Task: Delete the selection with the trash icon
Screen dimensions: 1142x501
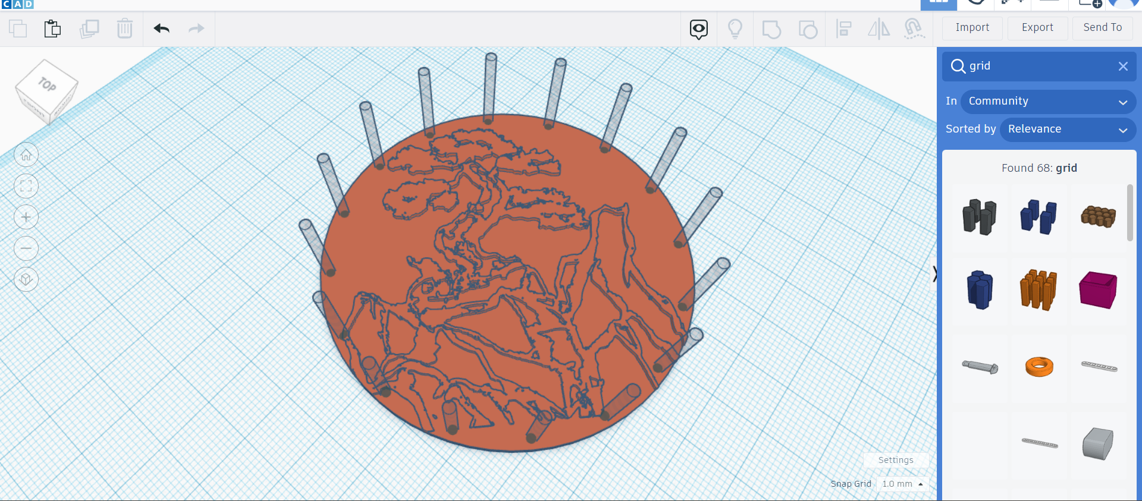Action: click(125, 29)
